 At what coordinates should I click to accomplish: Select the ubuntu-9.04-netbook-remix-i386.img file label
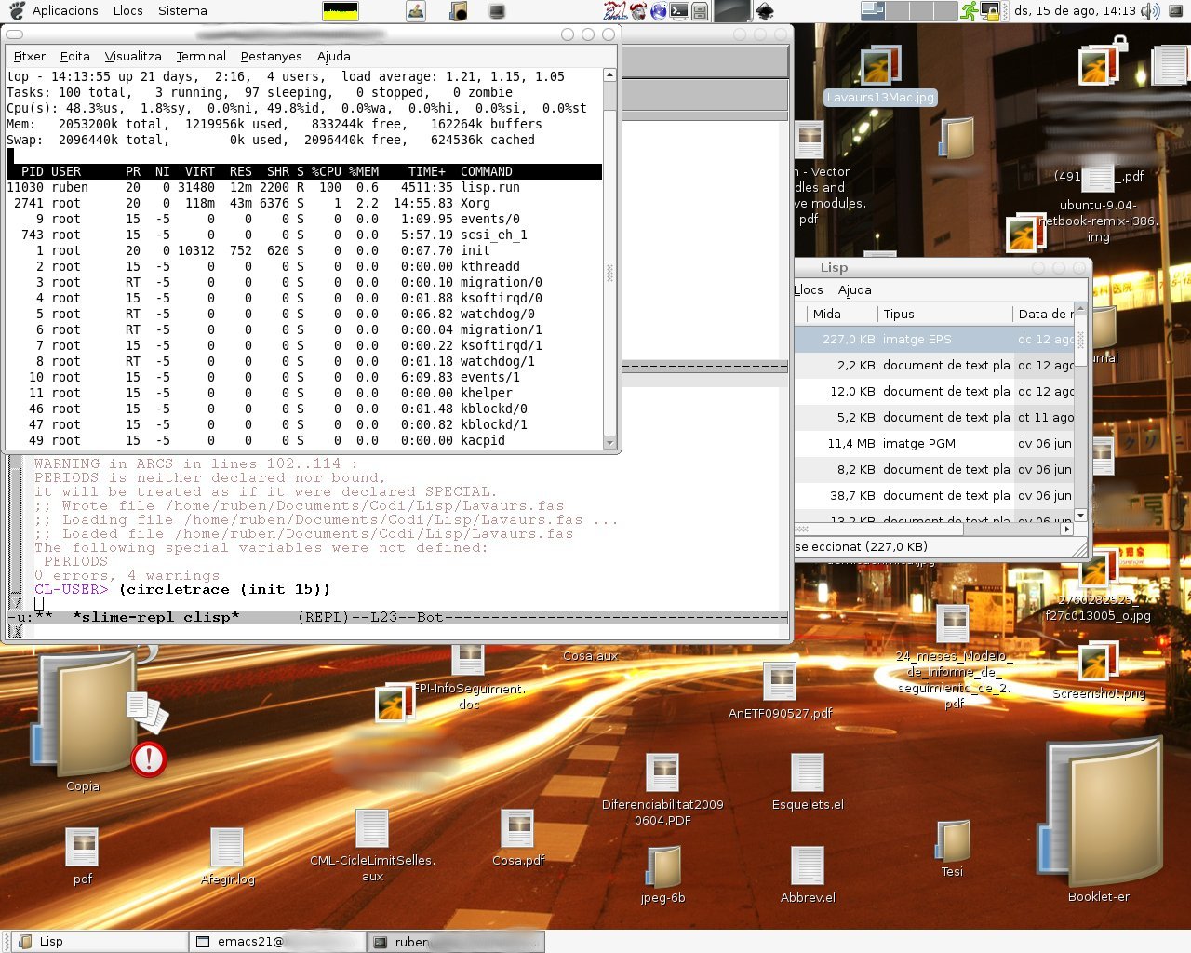click(x=1099, y=221)
